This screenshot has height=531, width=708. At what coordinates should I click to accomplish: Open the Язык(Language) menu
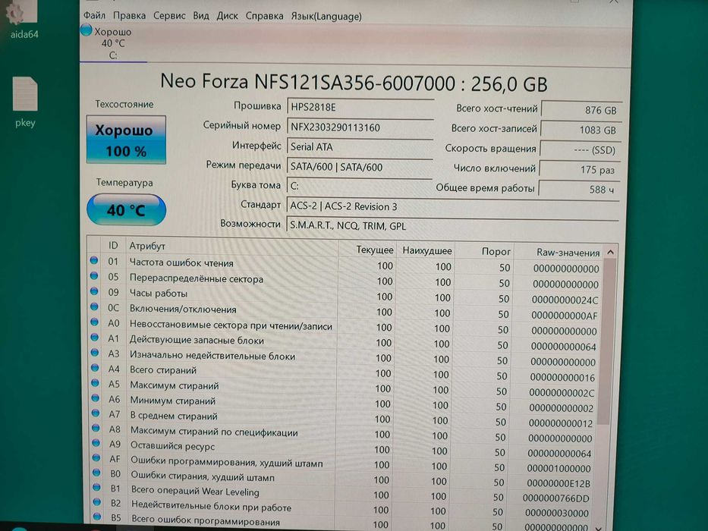click(326, 16)
